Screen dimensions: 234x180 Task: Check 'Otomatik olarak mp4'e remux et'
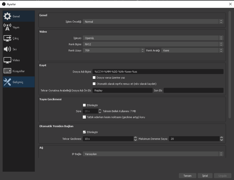[x=94, y=84]
